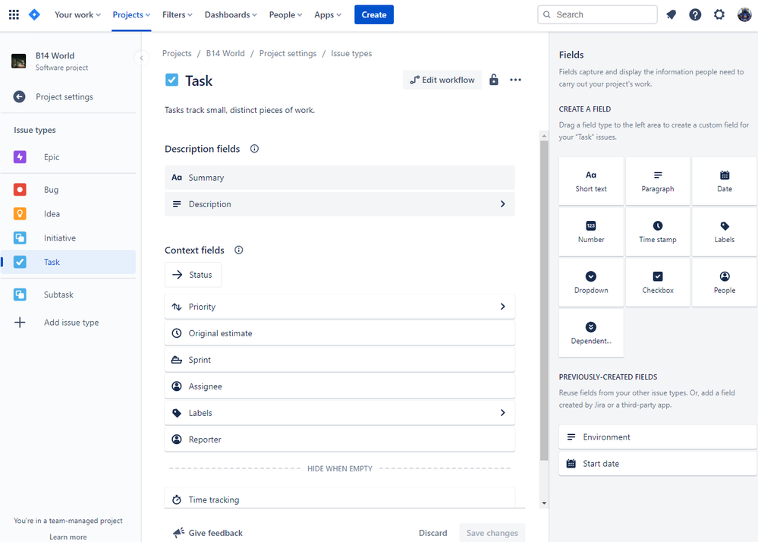The image size is (758, 542).
Task: Click the Discard button
Action: (x=432, y=533)
